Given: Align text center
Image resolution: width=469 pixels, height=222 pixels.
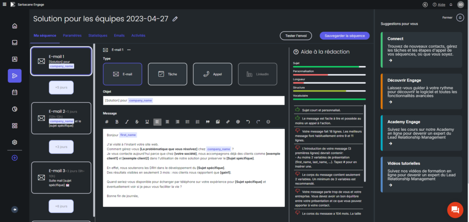Looking at the screenshot, I should click(167, 122).
